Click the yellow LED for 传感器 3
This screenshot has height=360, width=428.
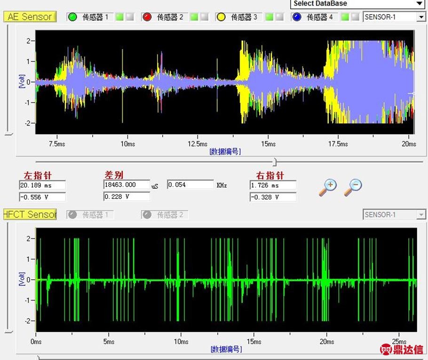(221, 17)
